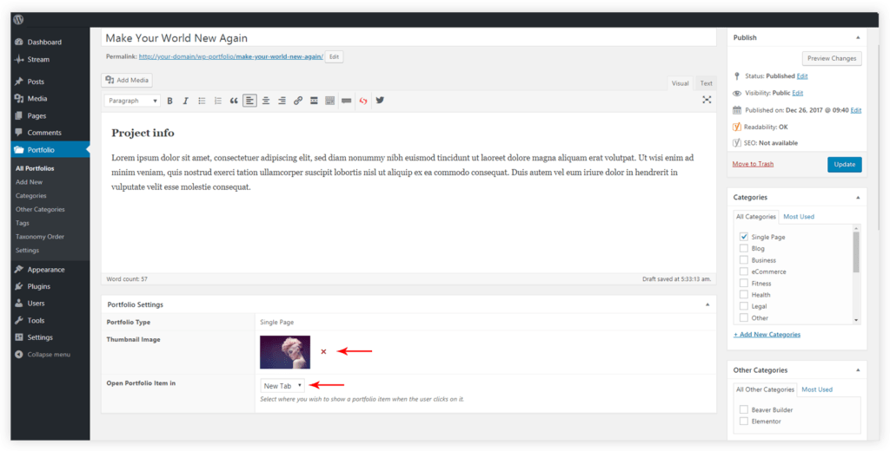
Task: Click the Move to Trash link
Action: 753,164
